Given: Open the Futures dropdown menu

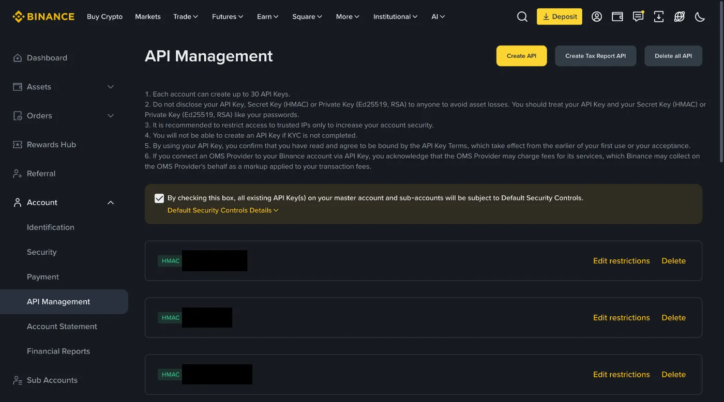Looking at the screenshot, I should (x=228, y=17).
